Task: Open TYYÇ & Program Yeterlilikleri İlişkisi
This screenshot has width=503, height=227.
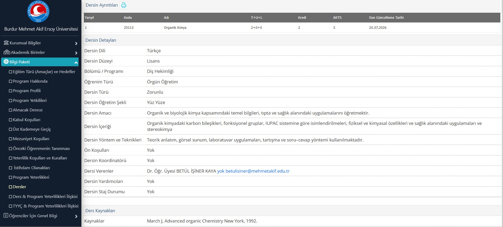Action: [46, 206]
